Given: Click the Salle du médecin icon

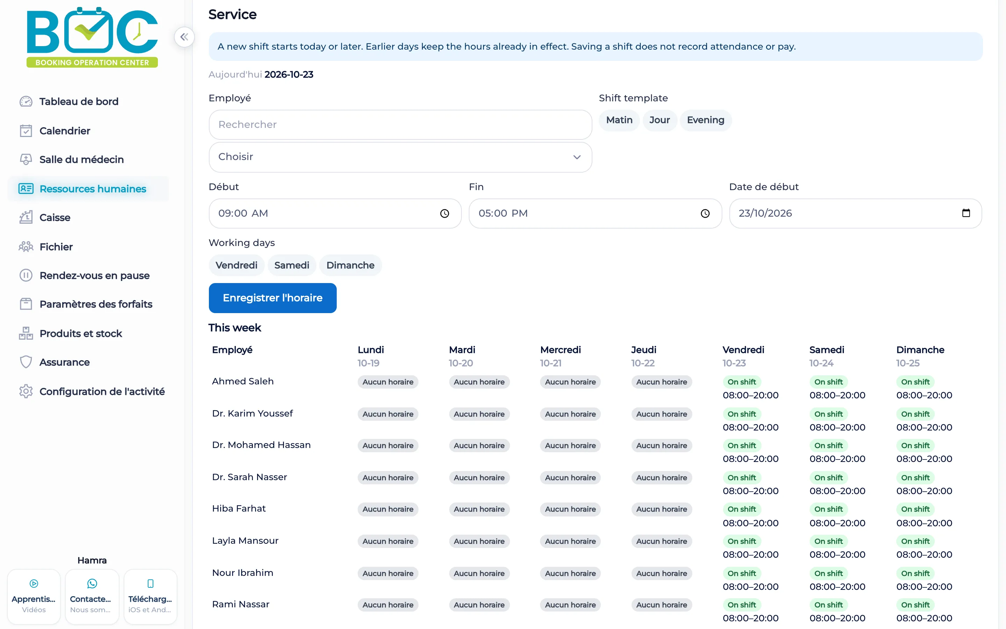Looking at the screenshot, I should pyautogui.click(x=26, y=159).
